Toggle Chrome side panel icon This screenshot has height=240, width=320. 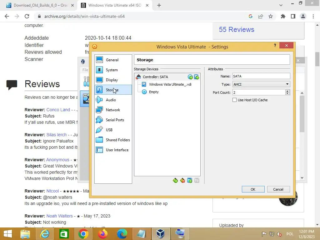293,16
